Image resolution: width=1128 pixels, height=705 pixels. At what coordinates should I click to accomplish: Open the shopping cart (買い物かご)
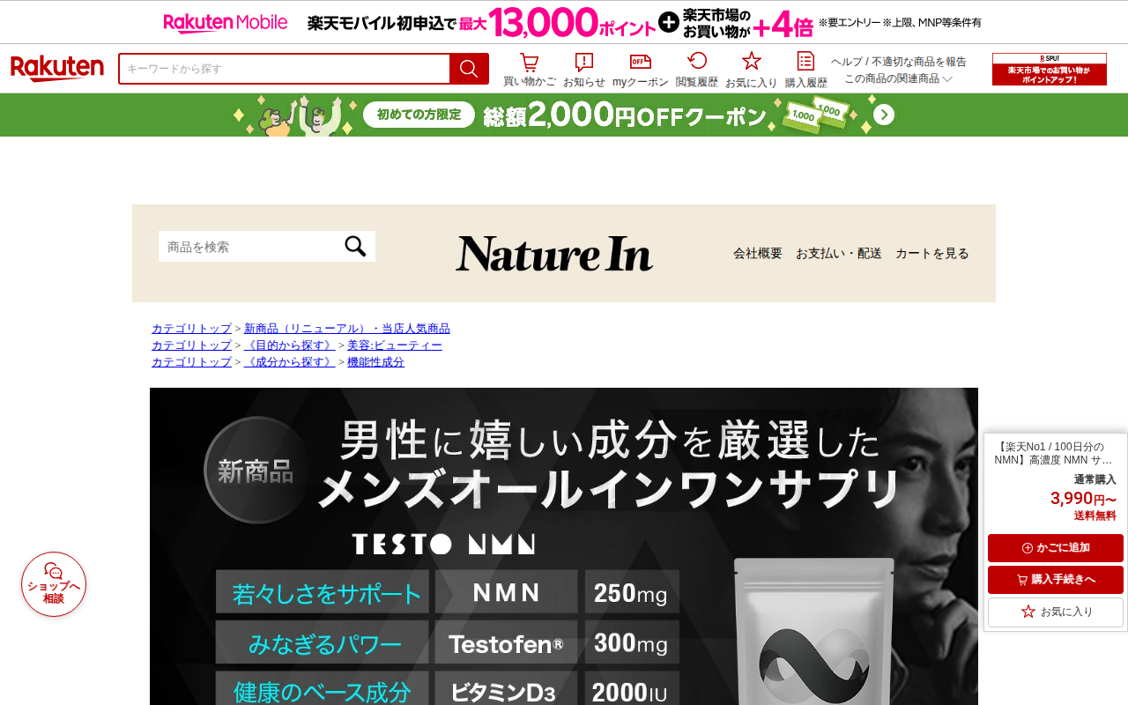pyautogui.click(x=529, y=70)
